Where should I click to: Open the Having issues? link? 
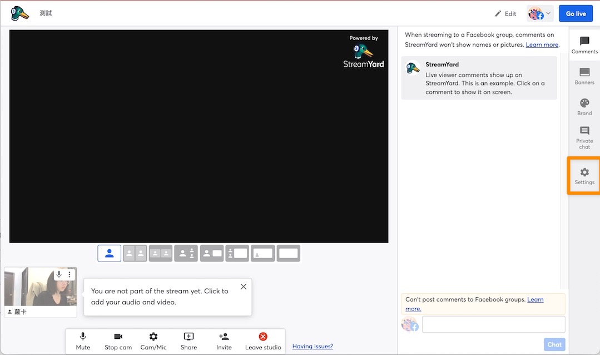313,346
